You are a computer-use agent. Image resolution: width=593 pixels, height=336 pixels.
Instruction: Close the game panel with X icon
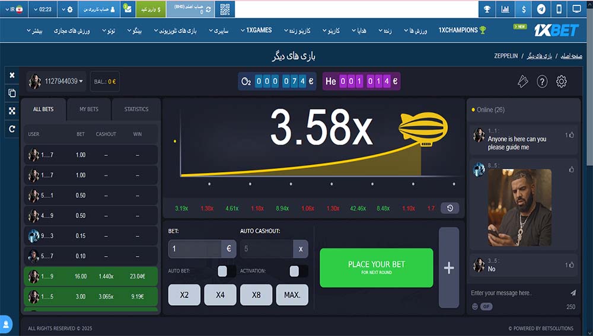tap(12, 75)
